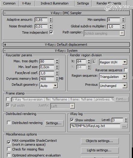Click the Max. tree depth field
133x158 pixels.
point(47,61)
